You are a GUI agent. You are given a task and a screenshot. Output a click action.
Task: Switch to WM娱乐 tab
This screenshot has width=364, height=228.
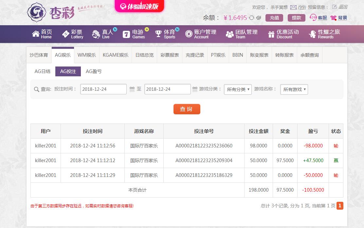[87, 55]
